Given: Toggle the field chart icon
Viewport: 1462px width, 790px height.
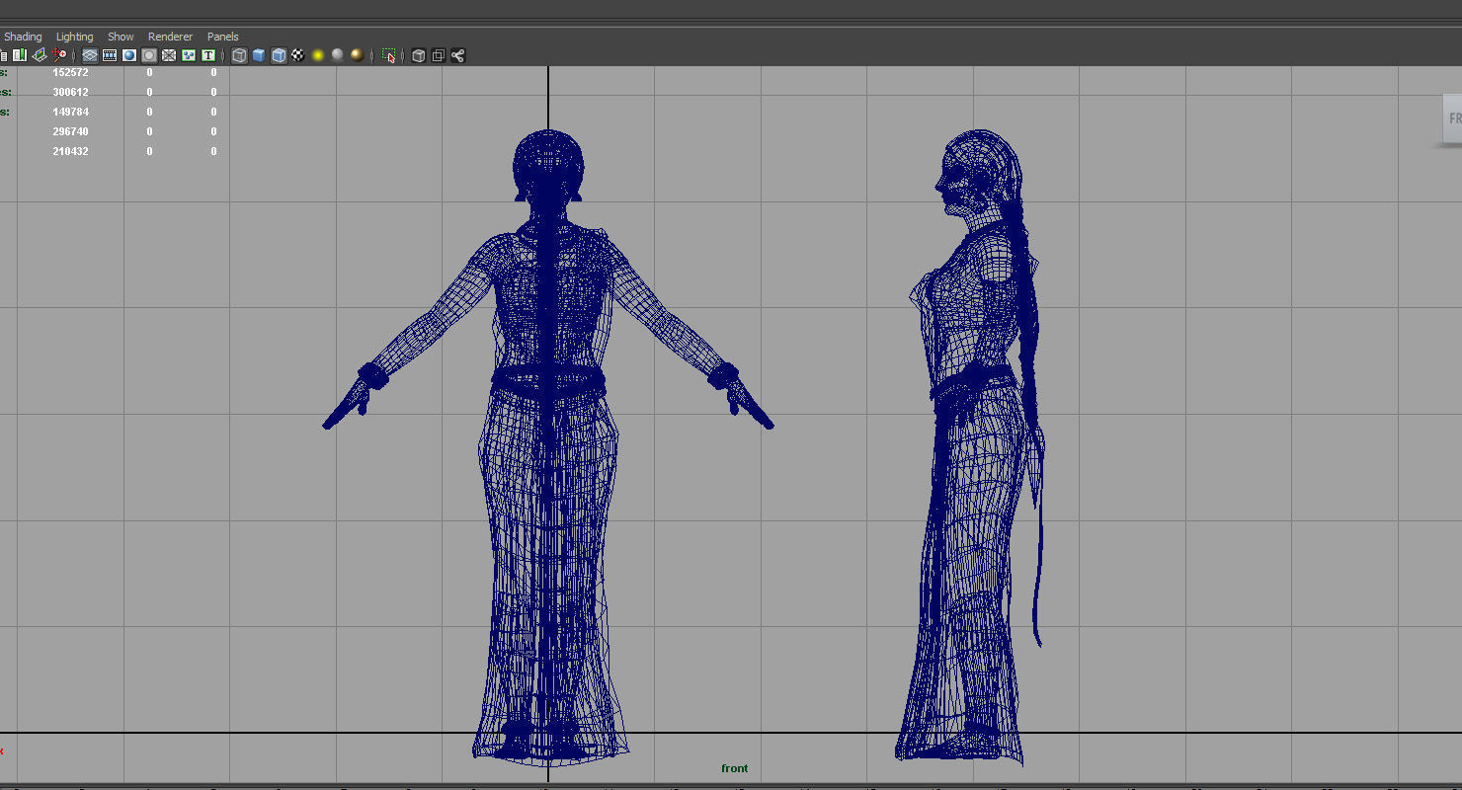Looking at the screenshot, I should pos(169,55).
